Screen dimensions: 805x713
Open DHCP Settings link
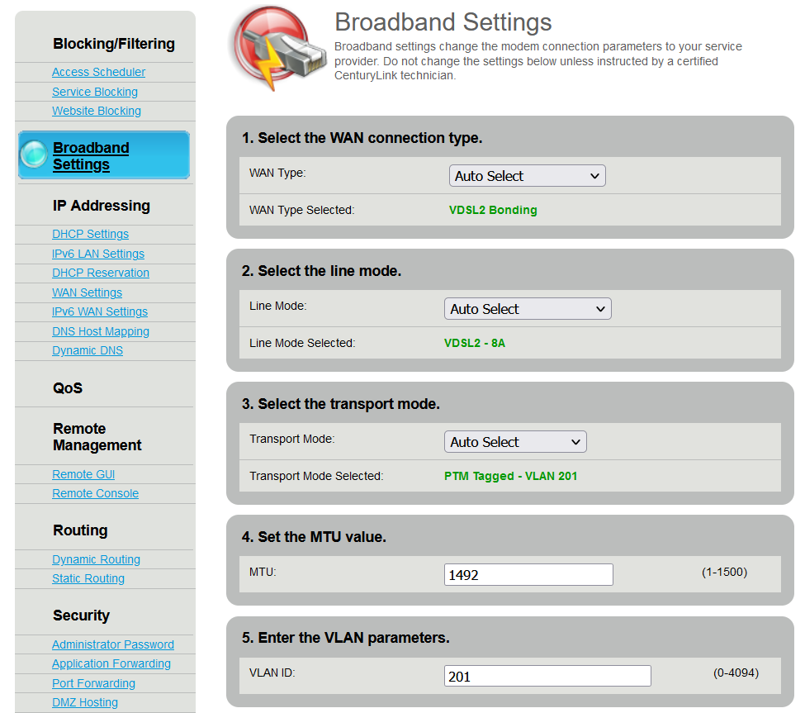click(90, 235)
